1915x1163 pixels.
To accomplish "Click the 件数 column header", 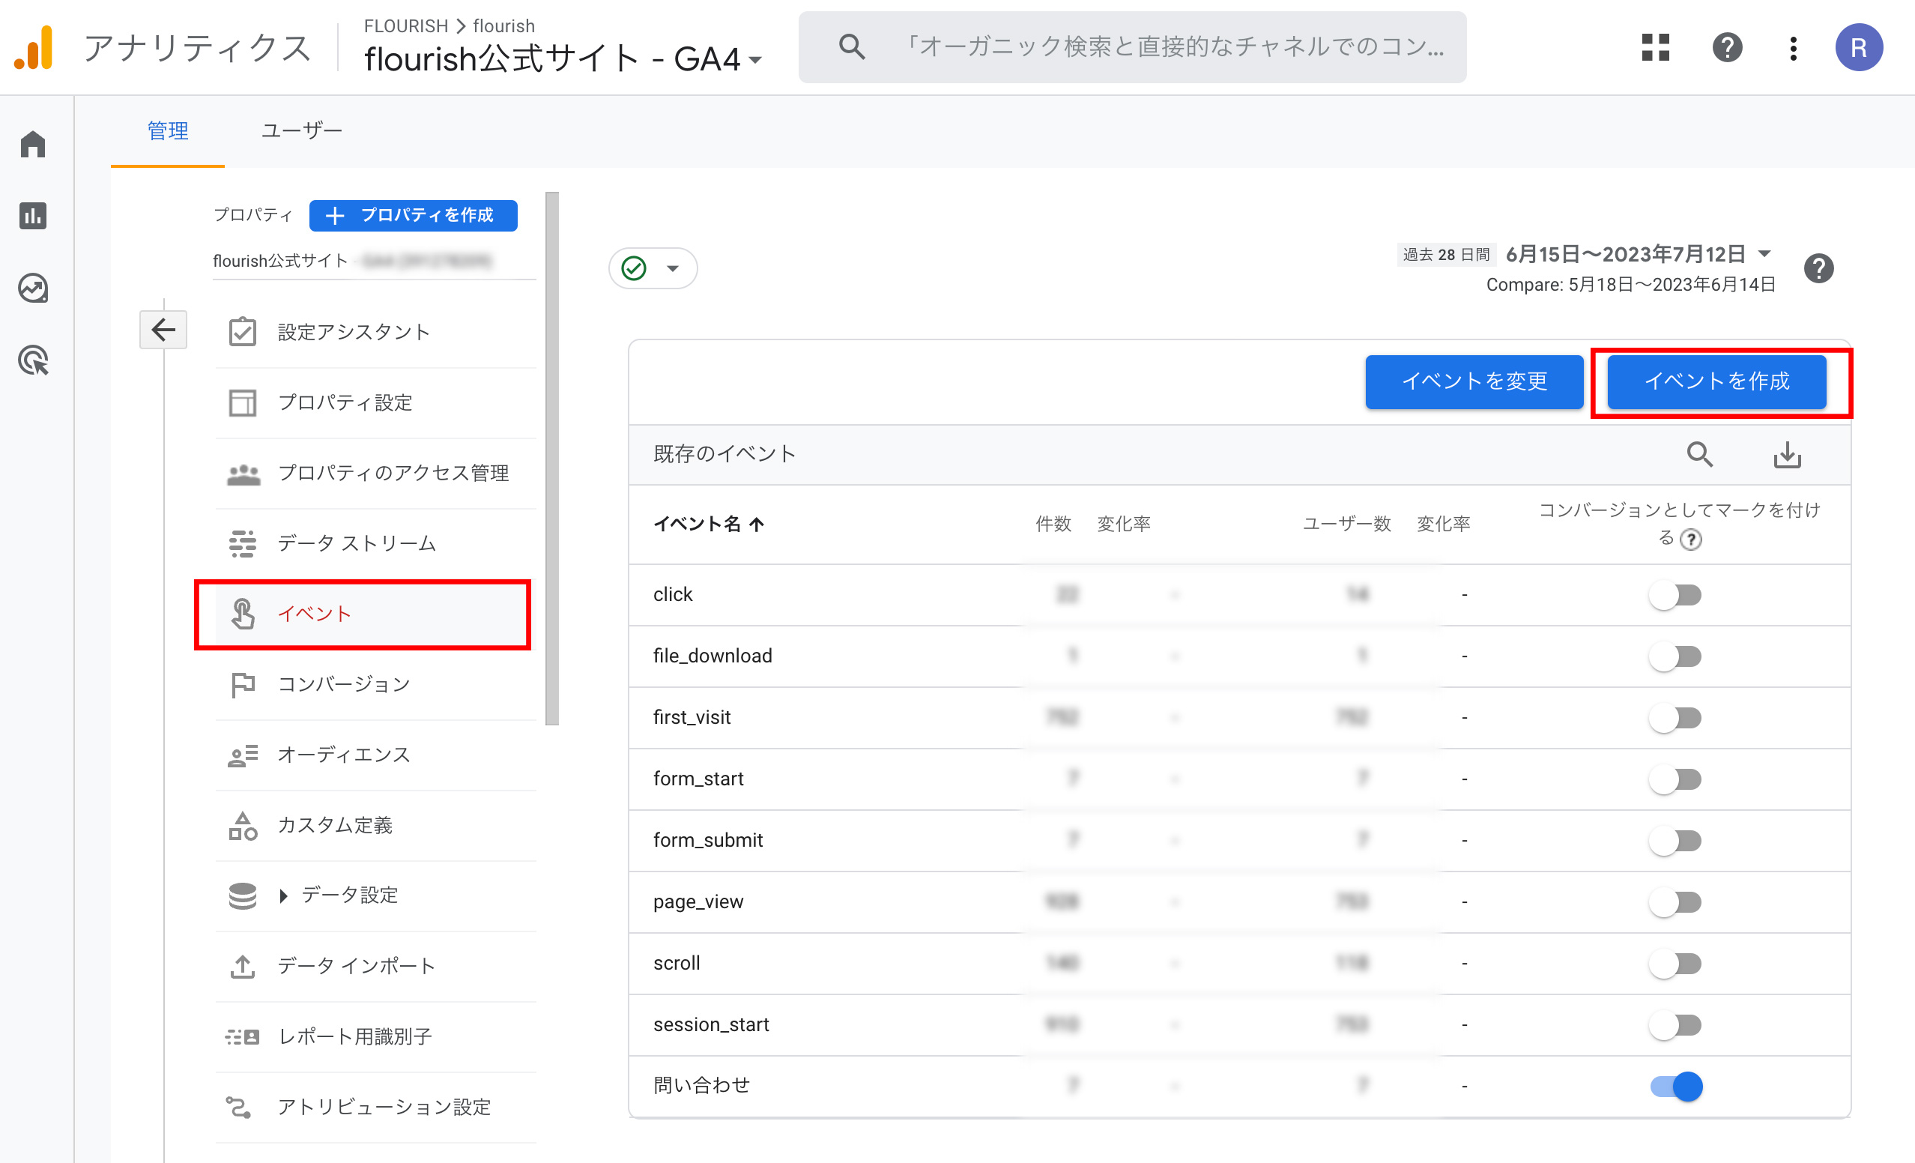I will (1053, 524).
